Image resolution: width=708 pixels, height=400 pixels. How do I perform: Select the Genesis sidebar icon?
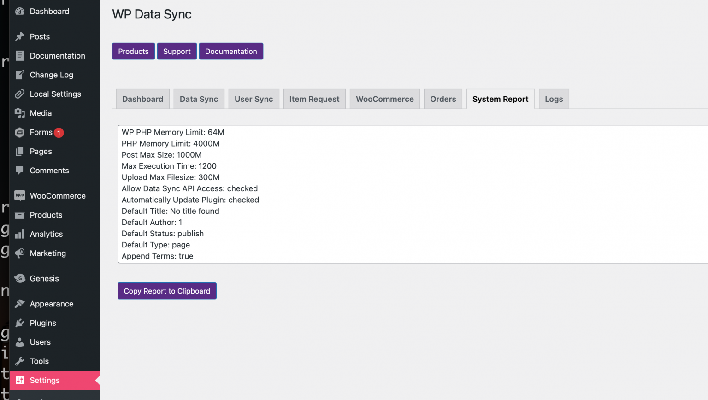pyautogui.click(x=20, y=278)
